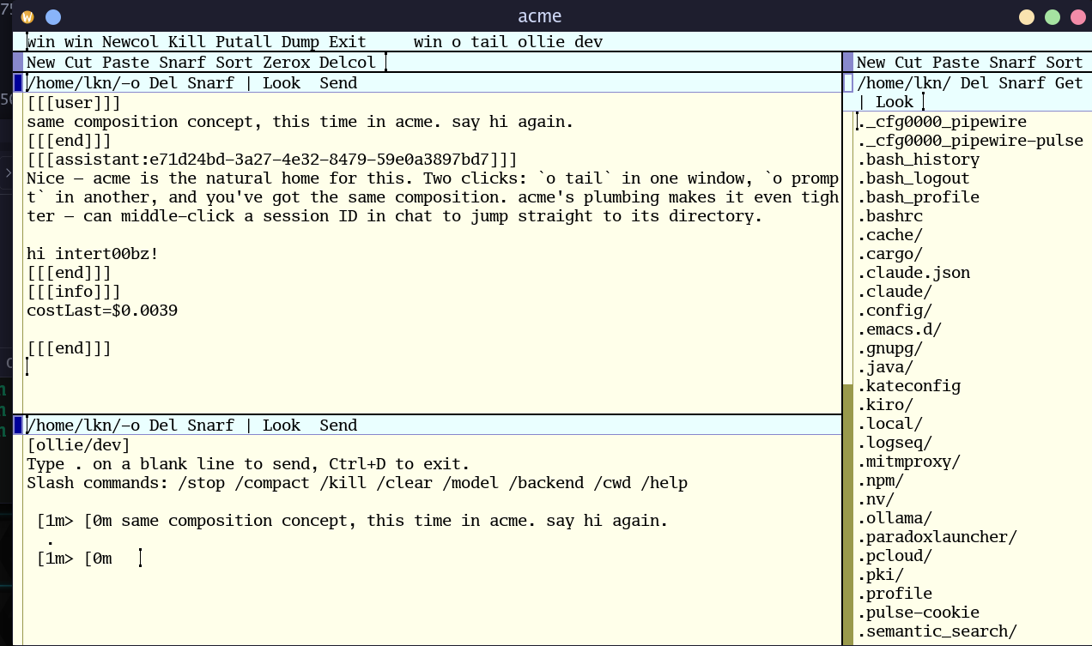This screenshot has height=646, width=1092.
Task: Click Snarf in the ollie/dev prompt window tag
Action: [210, 426]
